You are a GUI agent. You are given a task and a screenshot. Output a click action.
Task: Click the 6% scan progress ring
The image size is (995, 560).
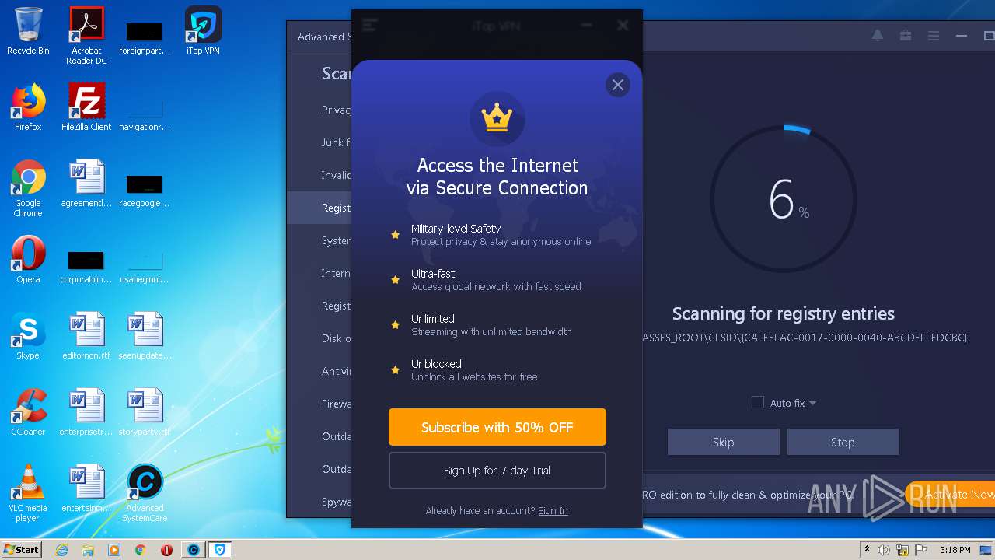(784, 199)
